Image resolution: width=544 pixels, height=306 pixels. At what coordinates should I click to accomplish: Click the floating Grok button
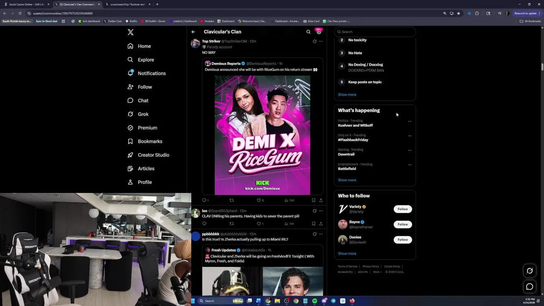pos(530,271)
